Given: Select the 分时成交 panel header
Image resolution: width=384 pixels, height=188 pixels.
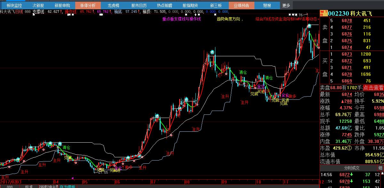Looking at the screenshot, I should click(x=352, y=168).
